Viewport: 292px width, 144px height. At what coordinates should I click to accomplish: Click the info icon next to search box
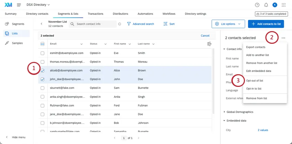tap(120, 24)
